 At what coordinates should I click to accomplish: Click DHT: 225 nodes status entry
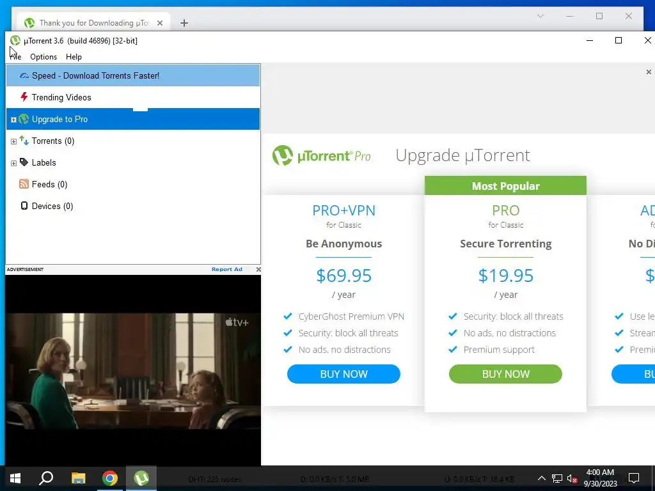(x=215, y=479)
